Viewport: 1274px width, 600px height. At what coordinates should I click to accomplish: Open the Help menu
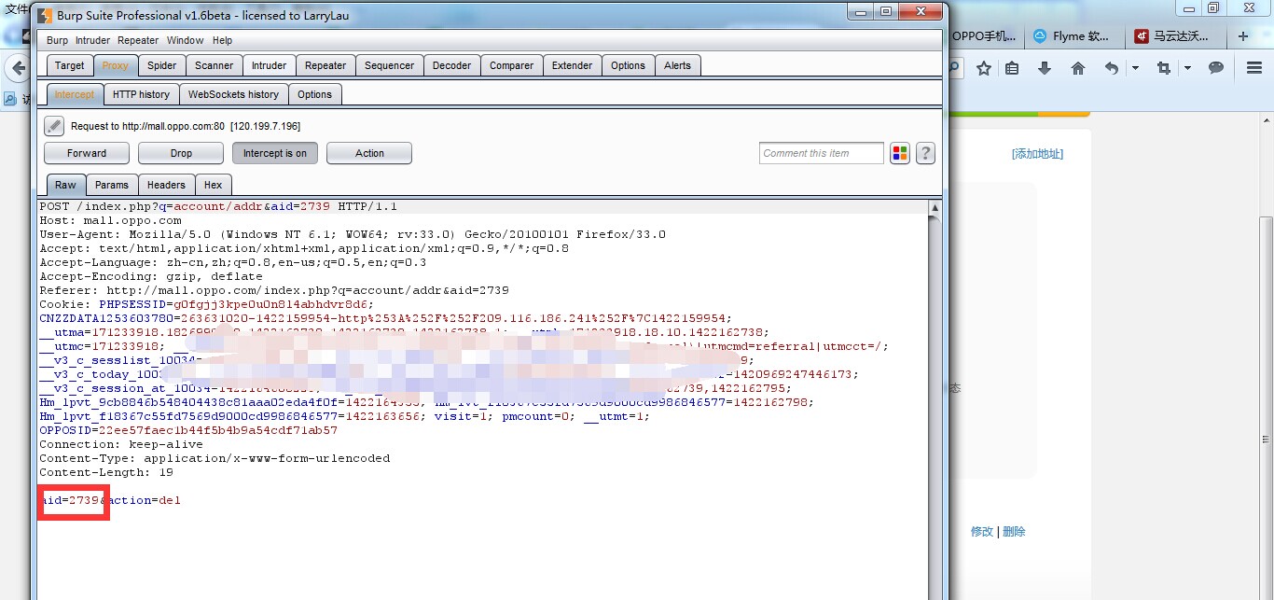point(222,40)
